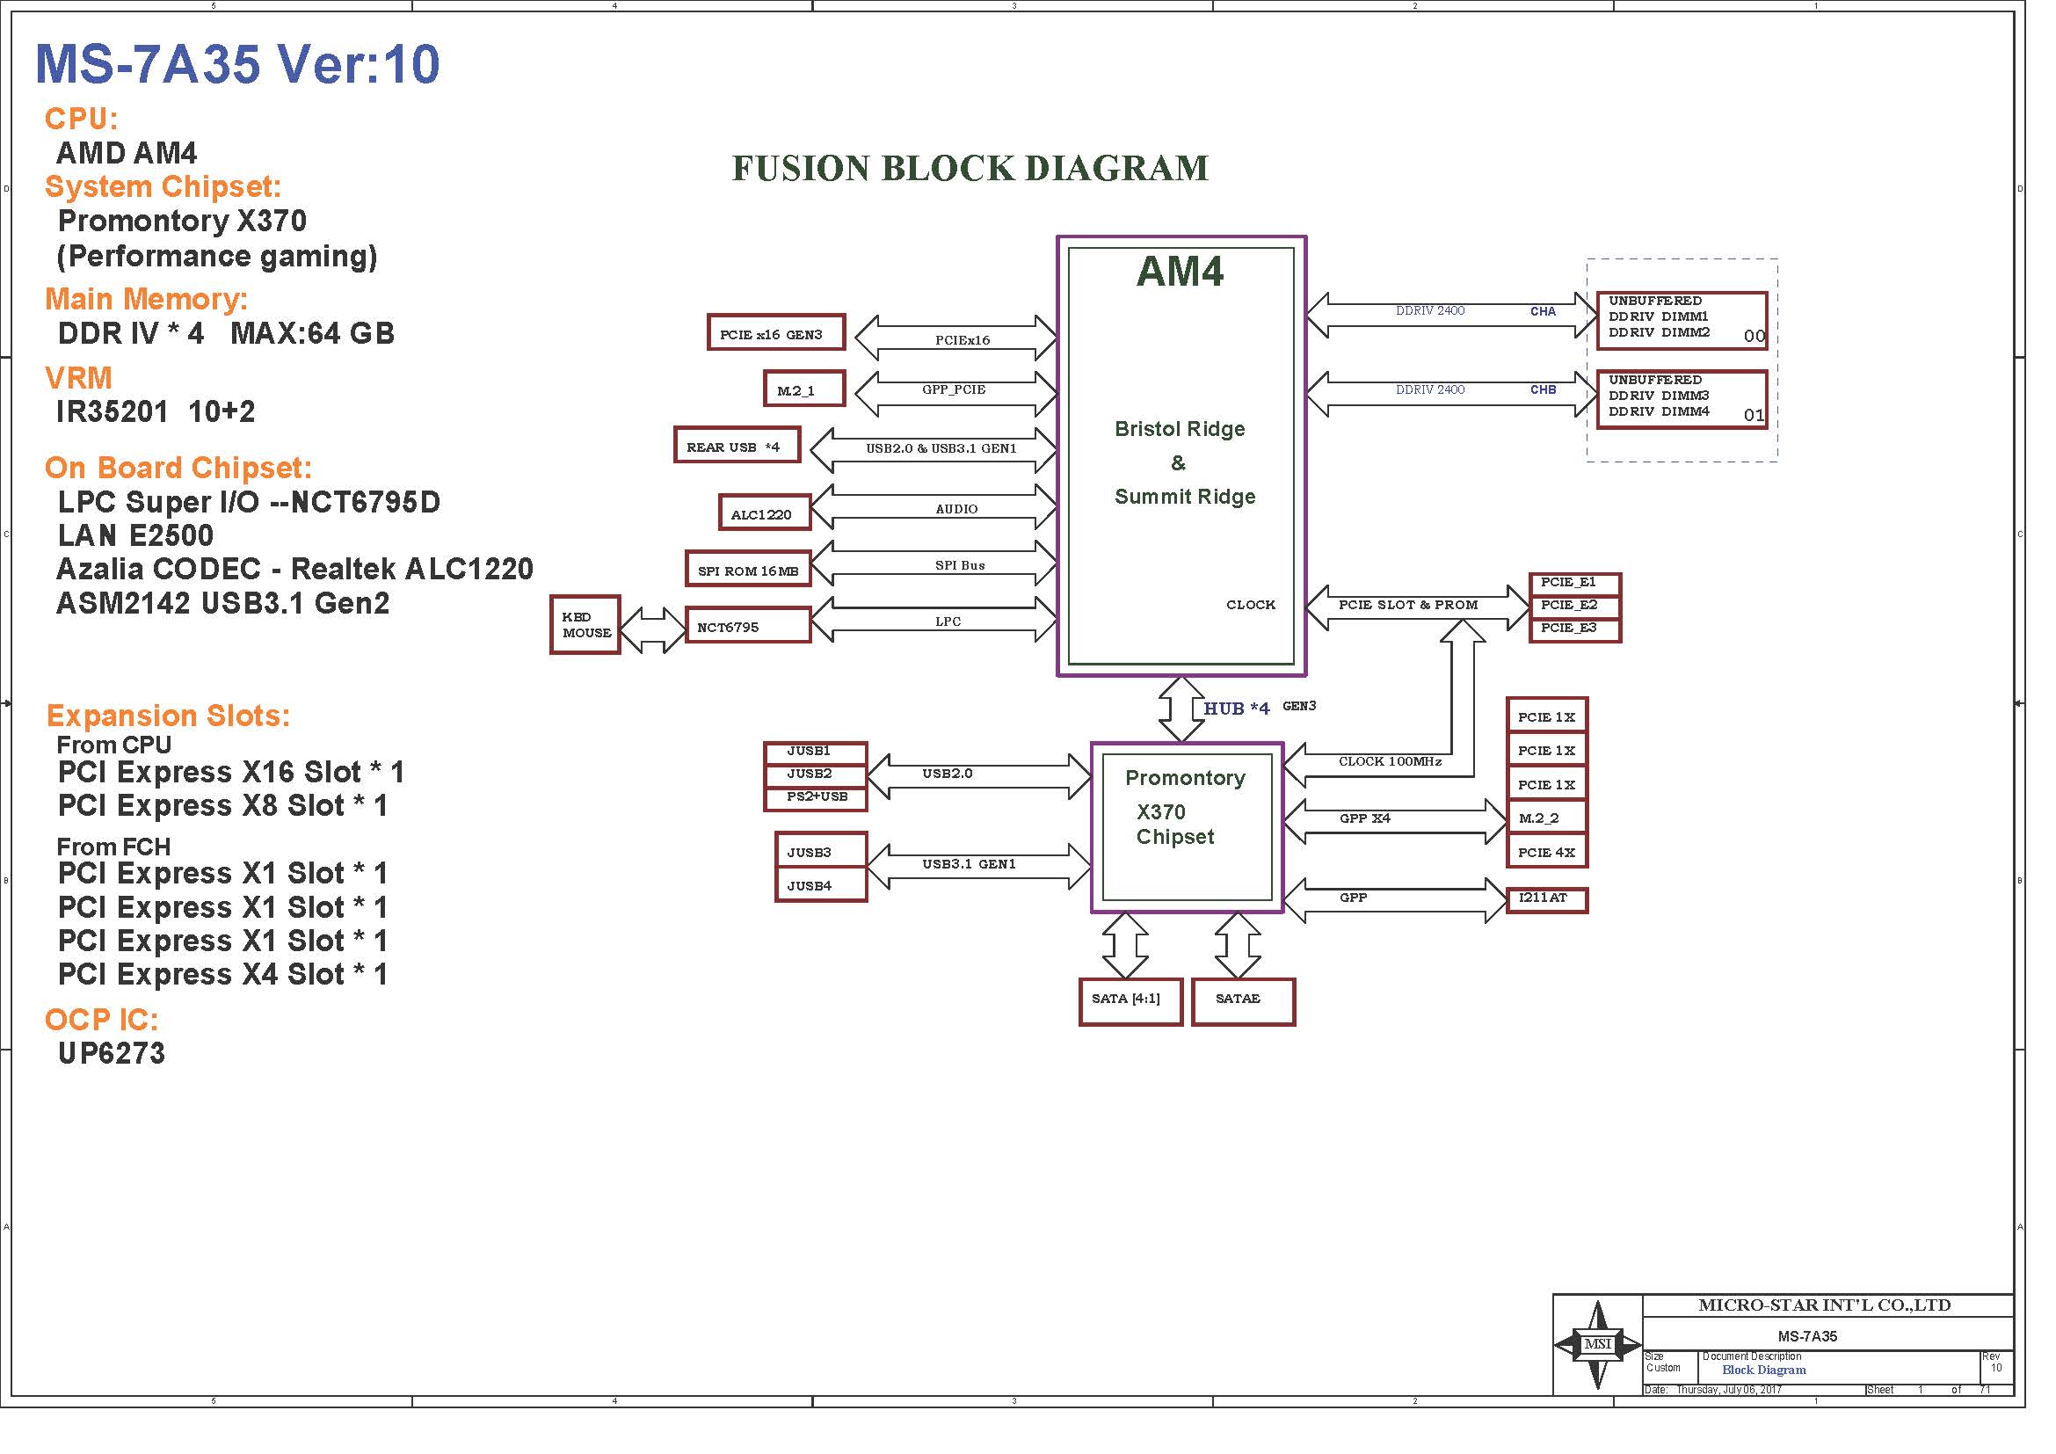2056x1454 pixels.
Task: Select the large "AM4" label in the CPU block
Action: tap(1180, 272)
